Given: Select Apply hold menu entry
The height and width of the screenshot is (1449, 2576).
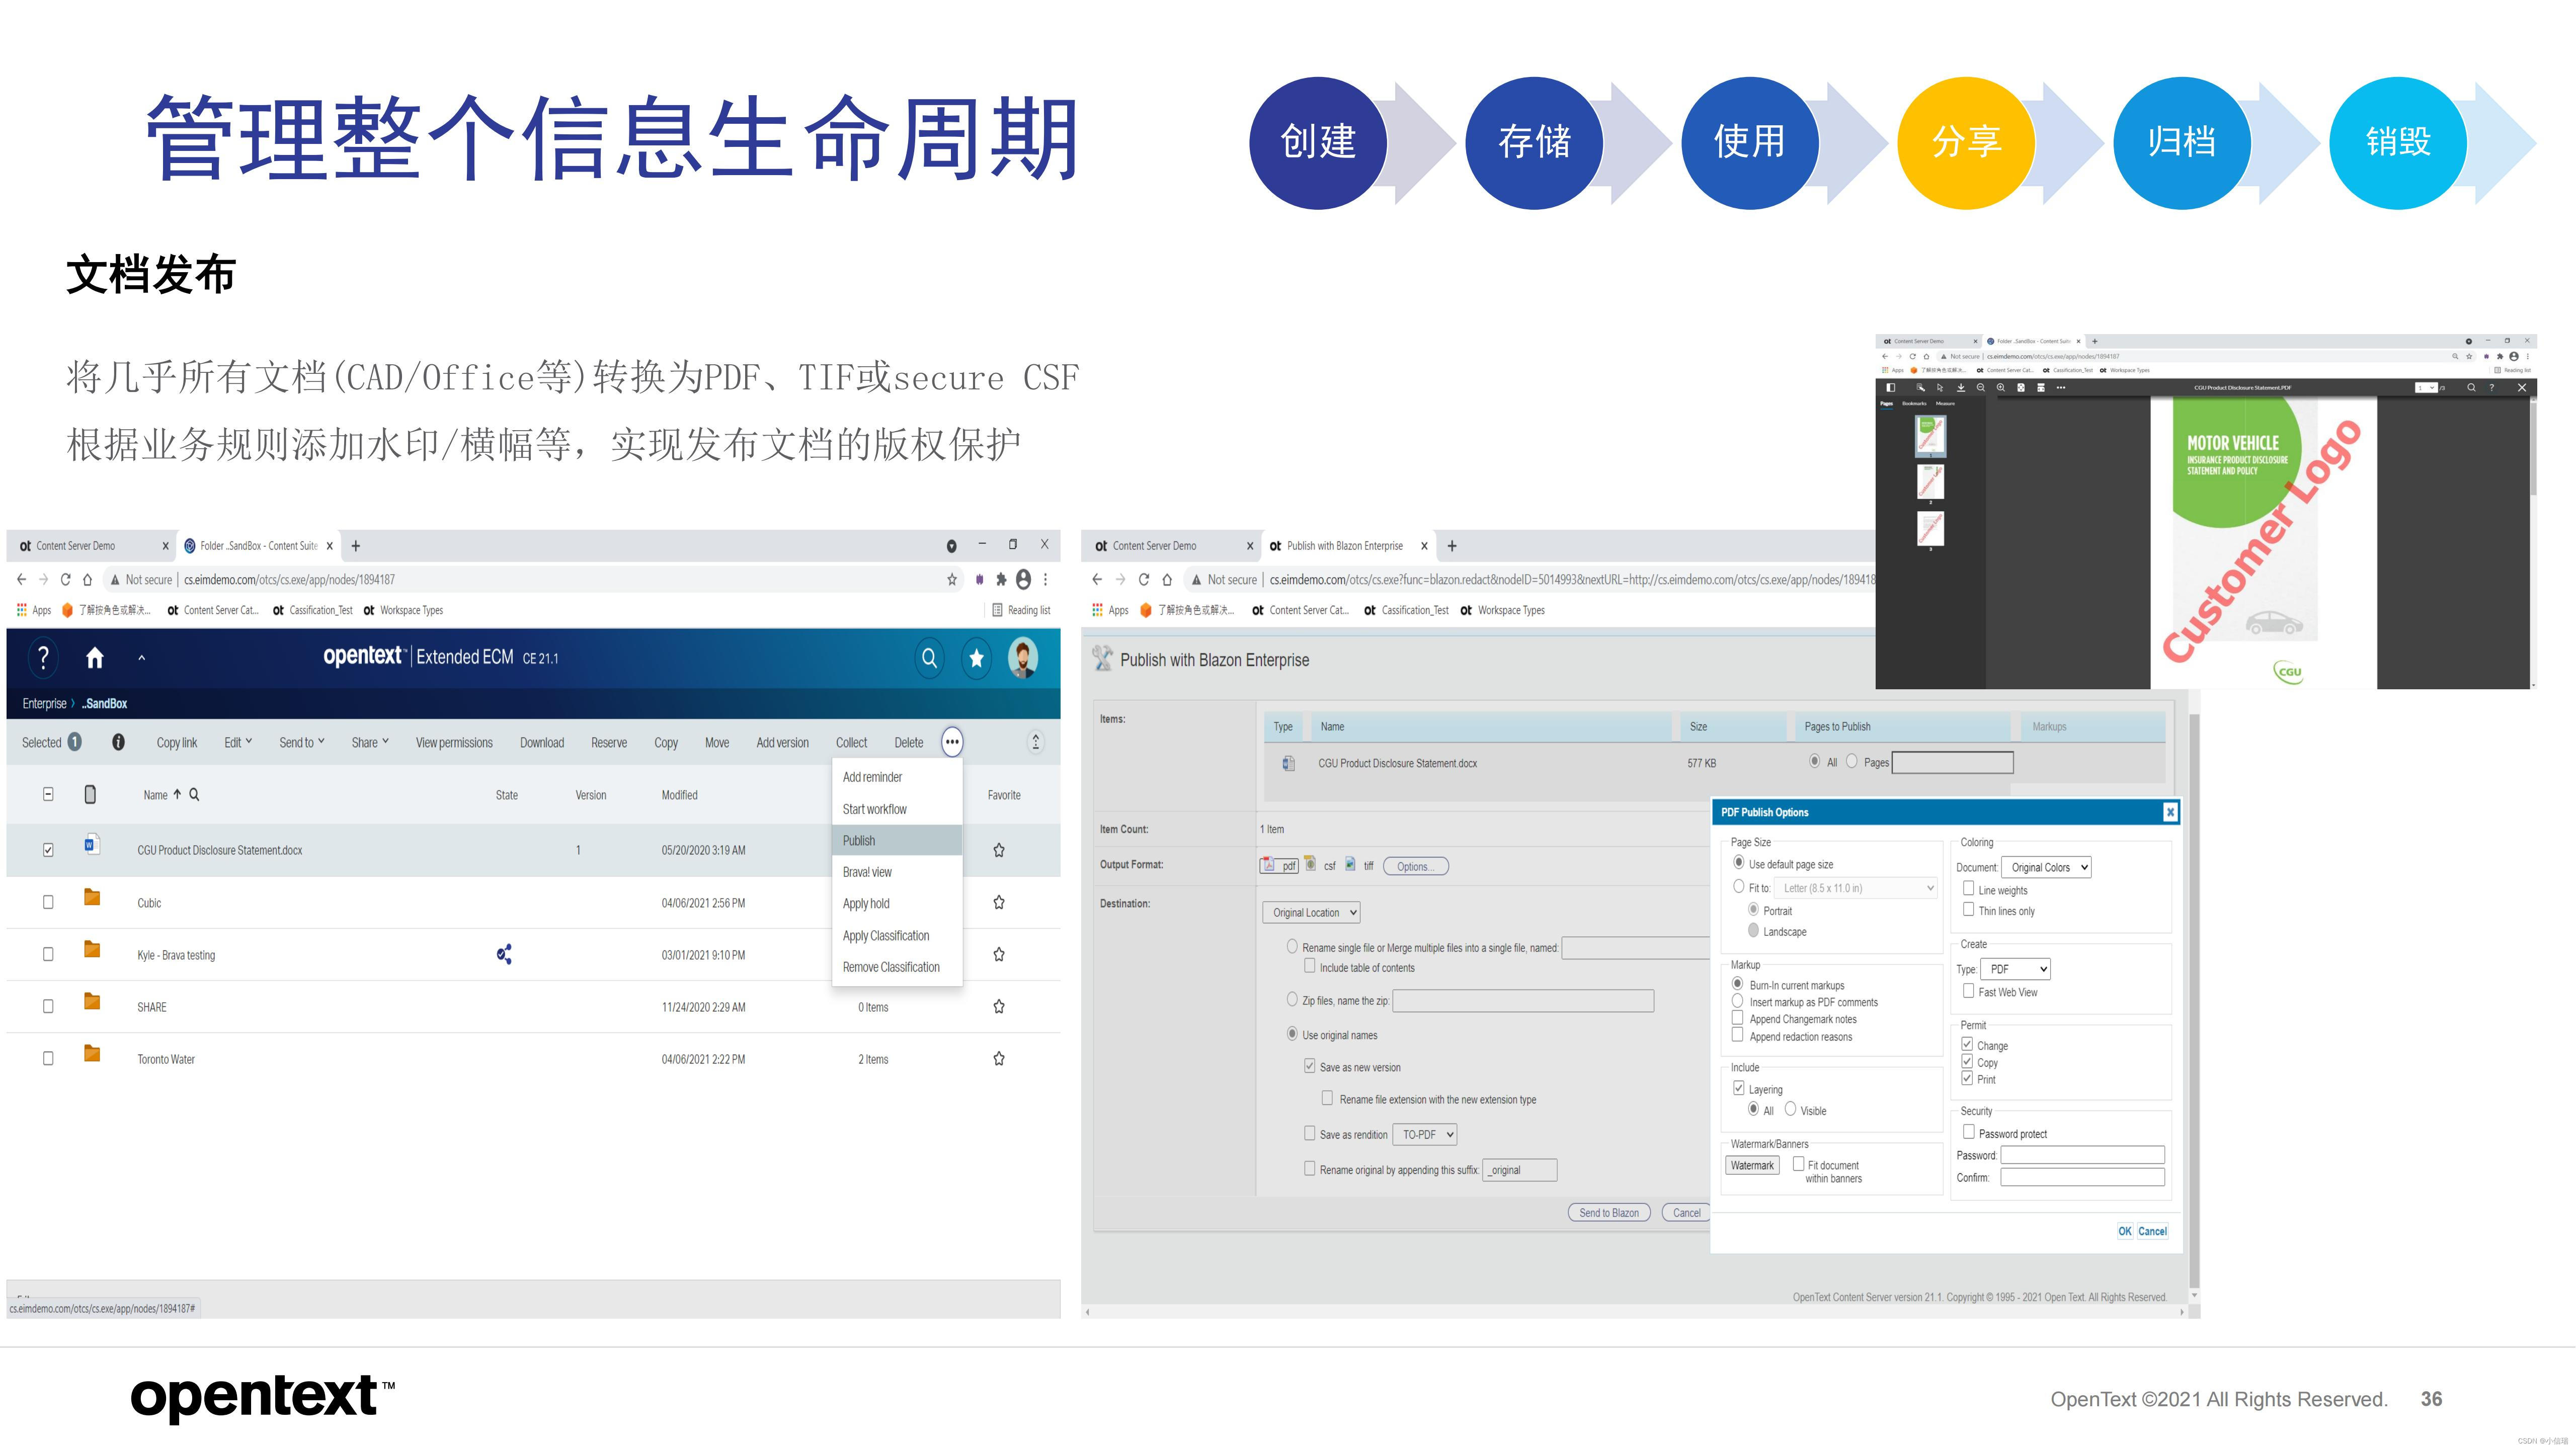Looking at the screenshot, I should [x=866, y=903].
